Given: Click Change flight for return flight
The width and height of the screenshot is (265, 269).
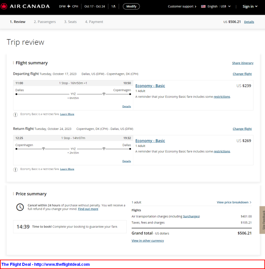Looking at the screenshot, I should point(242,129).
